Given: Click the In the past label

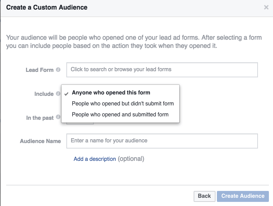Looking at the screenshot, I should click(40, 118).
